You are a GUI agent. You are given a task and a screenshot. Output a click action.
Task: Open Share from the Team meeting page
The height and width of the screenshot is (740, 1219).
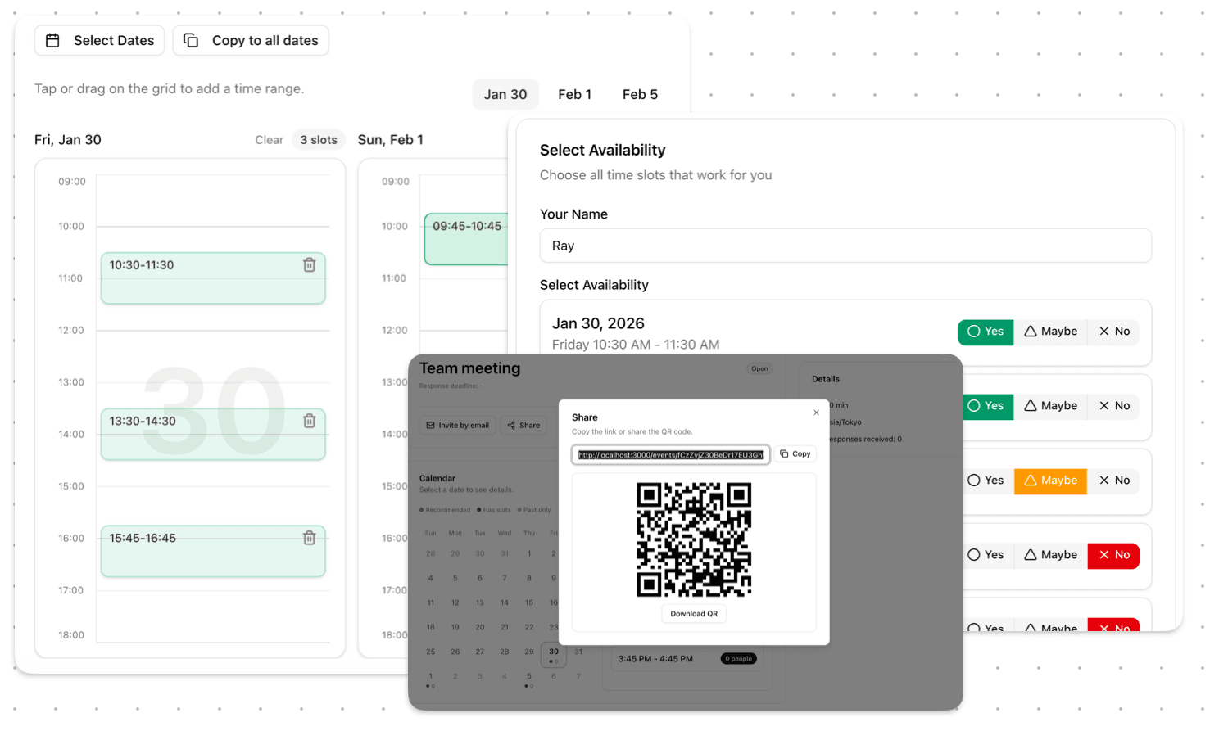click(x=523, y=426)
